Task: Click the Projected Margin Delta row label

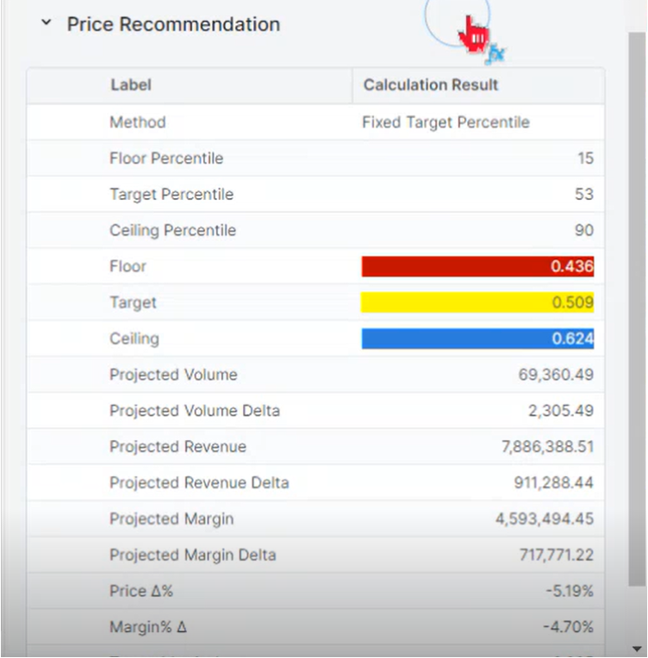Action: click(x=193, y=555)
